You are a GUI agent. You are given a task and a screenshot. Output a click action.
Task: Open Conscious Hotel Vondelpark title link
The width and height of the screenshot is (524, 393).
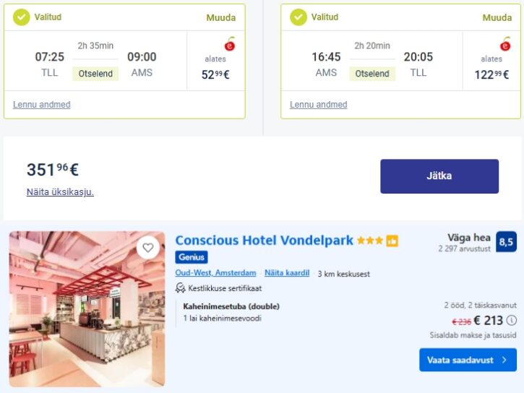tap(265, 240)
